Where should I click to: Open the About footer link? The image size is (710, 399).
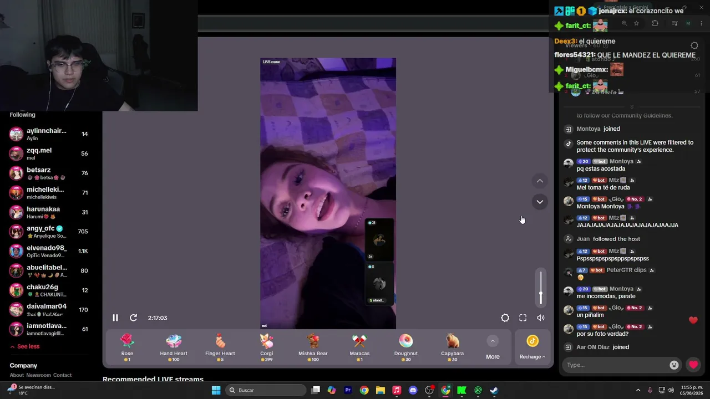click(x=17, y=375)
